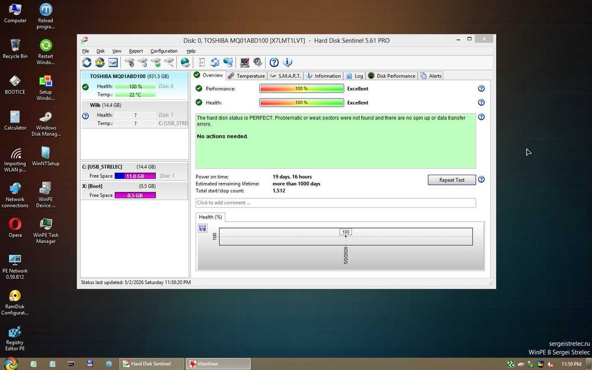
Task: Click the disk test icon with clock
Action: click(143, 62)
